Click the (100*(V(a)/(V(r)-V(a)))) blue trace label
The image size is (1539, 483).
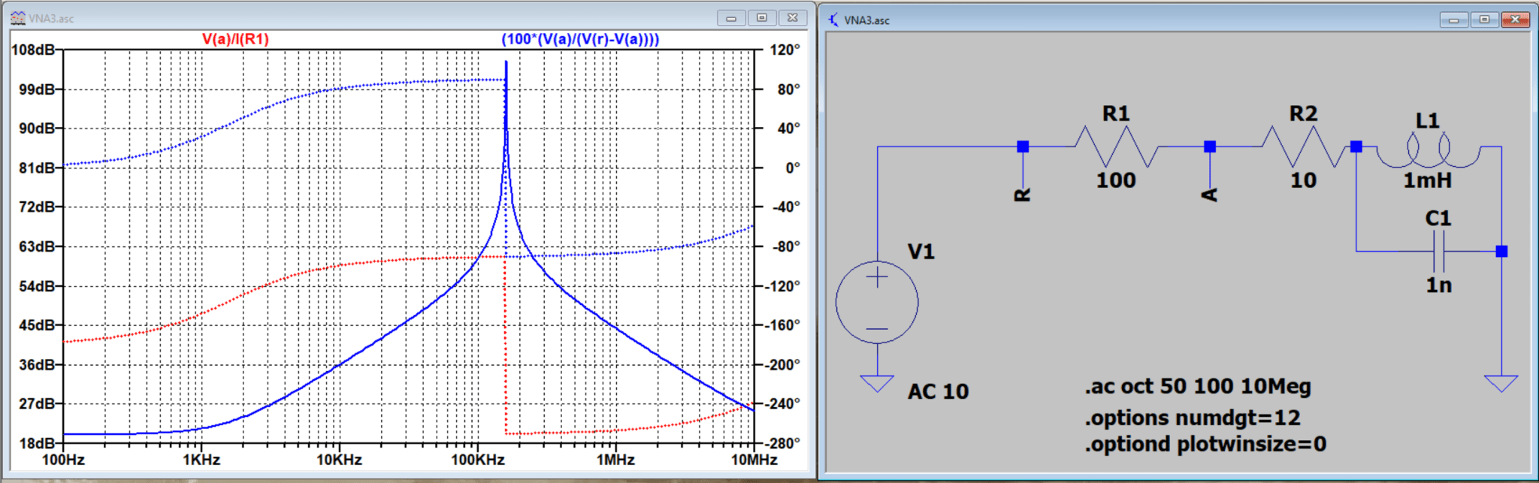tap(580, 39)
